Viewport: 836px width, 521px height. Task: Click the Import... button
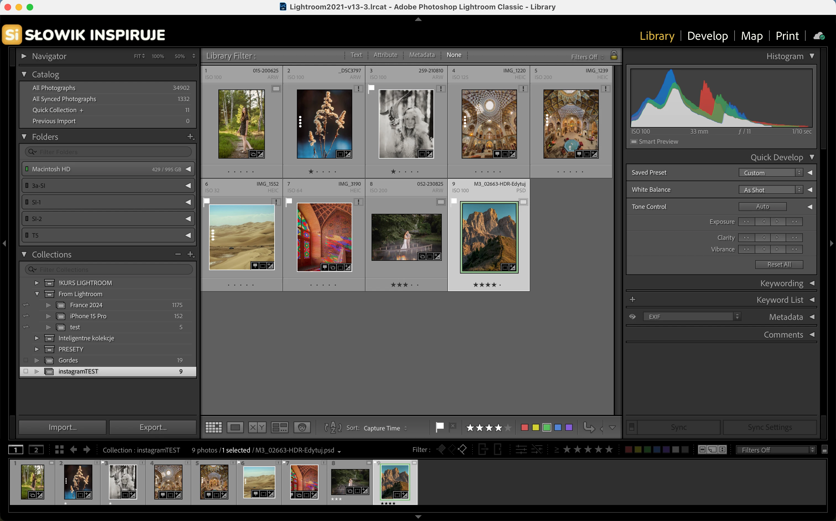(x=62, y=427)
